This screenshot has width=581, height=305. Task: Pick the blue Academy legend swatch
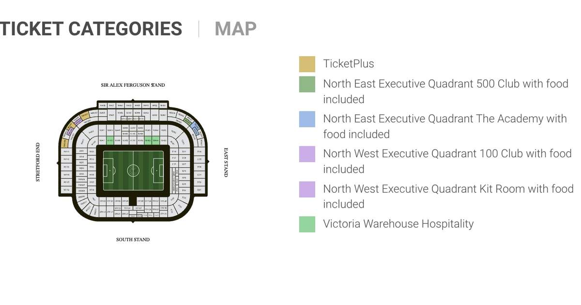pyautogui.click(x=307, y=119)
